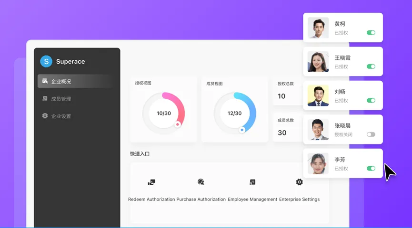Toggle authorization switch for 王晓霞

(371, 66)
